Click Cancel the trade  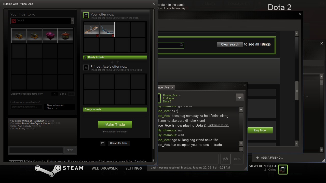coord(119,143)
